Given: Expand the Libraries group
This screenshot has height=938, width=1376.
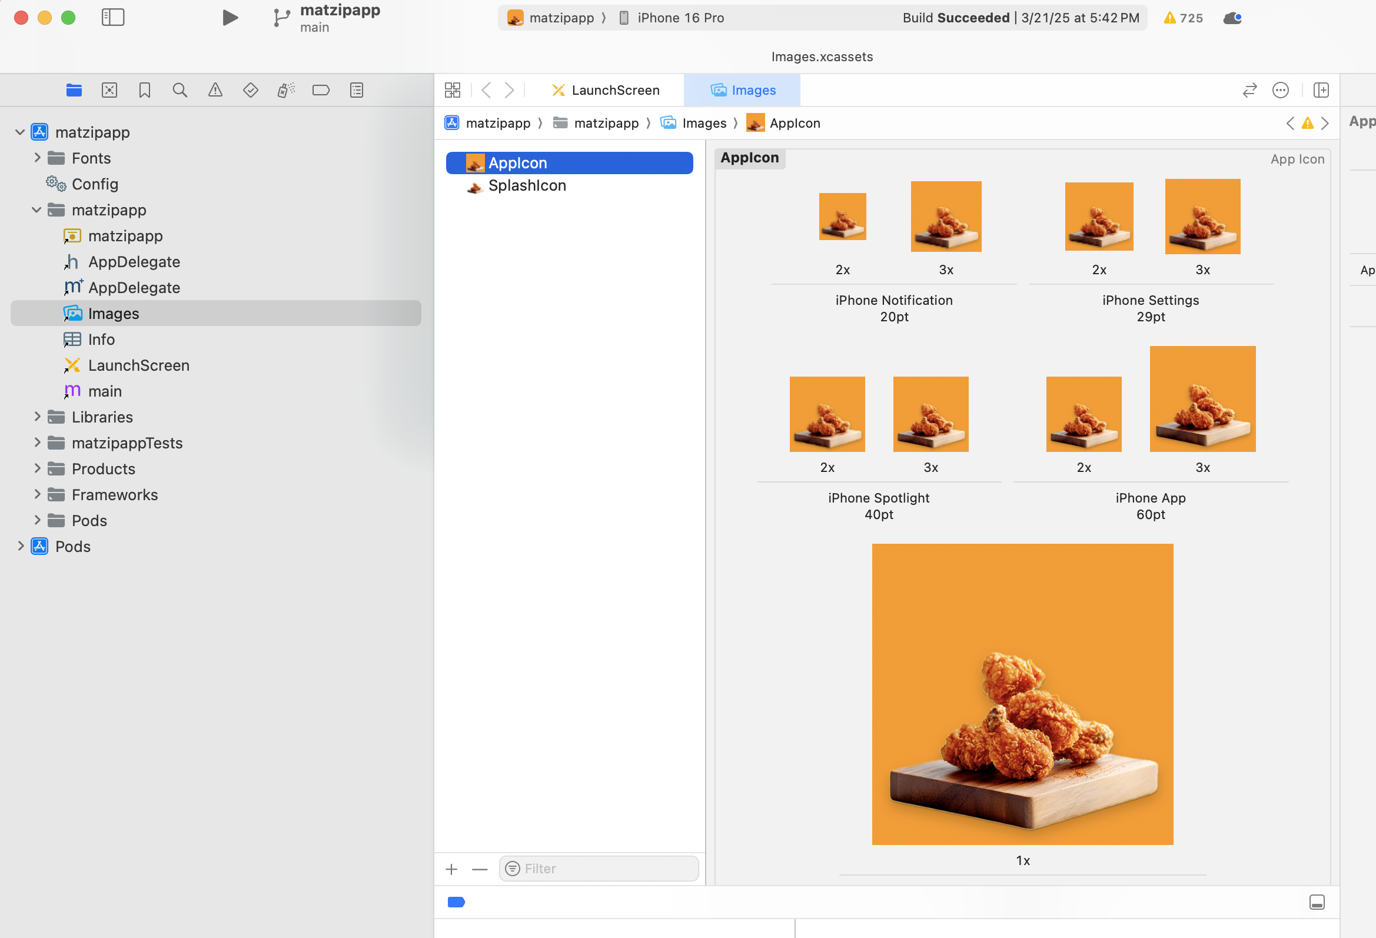Looking at the screenshot, I should click(x=37, y=417).
